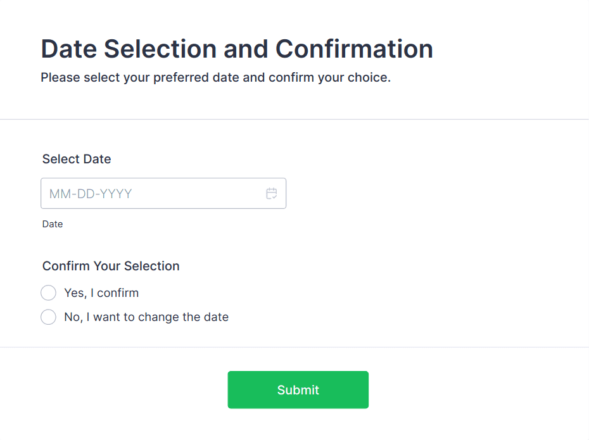Click the divider line above the Submit button

[294, 347]
